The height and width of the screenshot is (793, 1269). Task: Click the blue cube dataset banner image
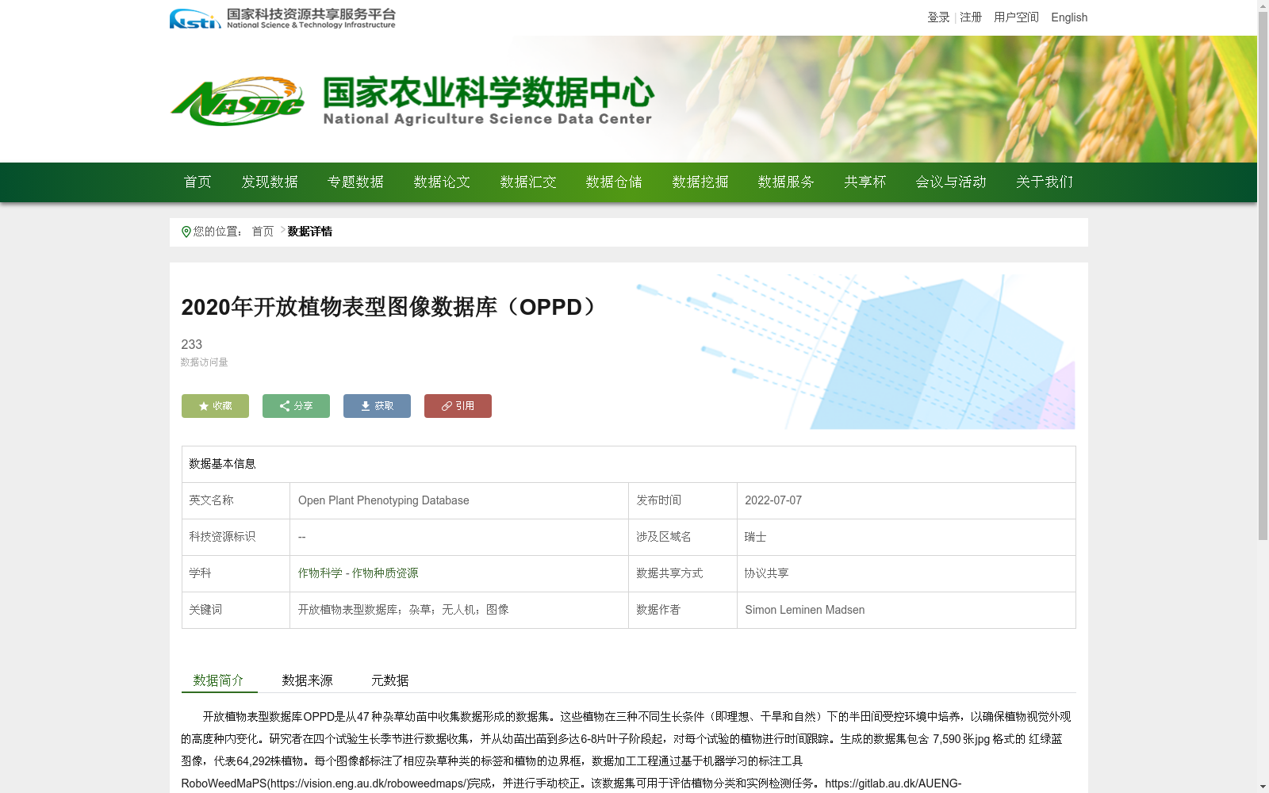(x=857, y=352)
